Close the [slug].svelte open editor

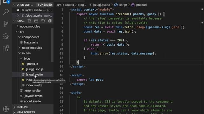point(18,16)
